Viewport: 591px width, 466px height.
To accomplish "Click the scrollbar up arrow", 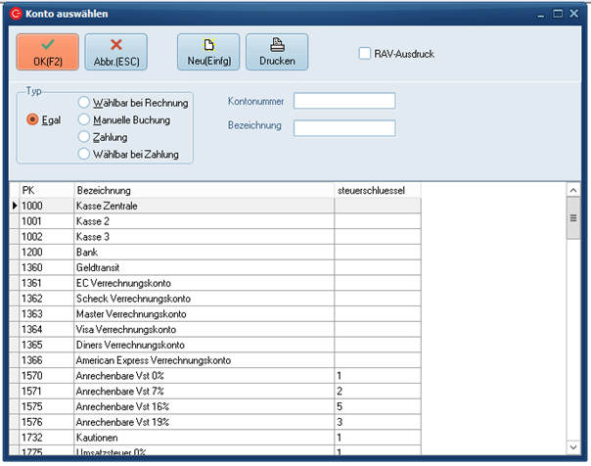I will [574, 190].
